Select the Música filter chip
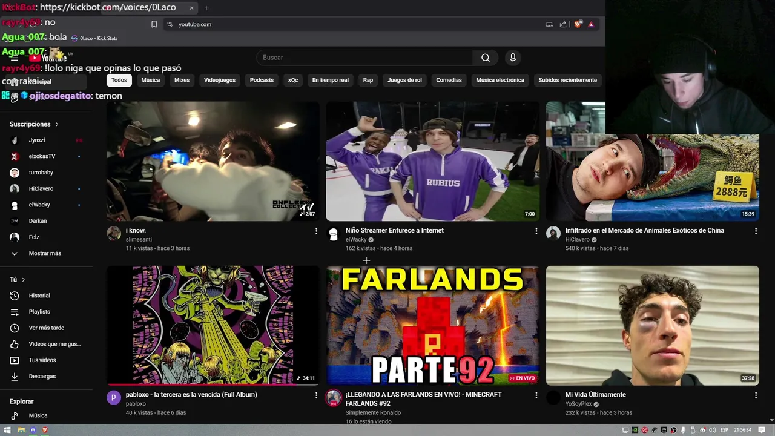This screenshot has width=775, height=436. click(x=151, y=80)
